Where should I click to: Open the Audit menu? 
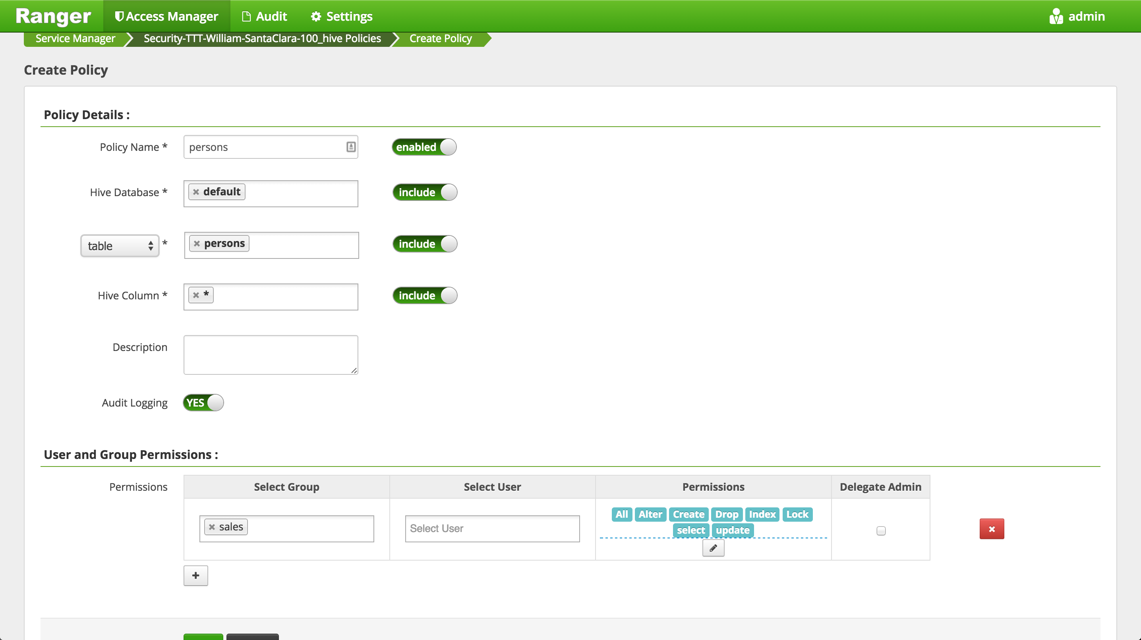(265, 16)
